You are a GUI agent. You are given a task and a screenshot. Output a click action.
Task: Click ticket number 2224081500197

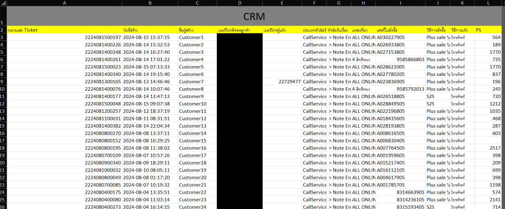(x=103, y=37)
